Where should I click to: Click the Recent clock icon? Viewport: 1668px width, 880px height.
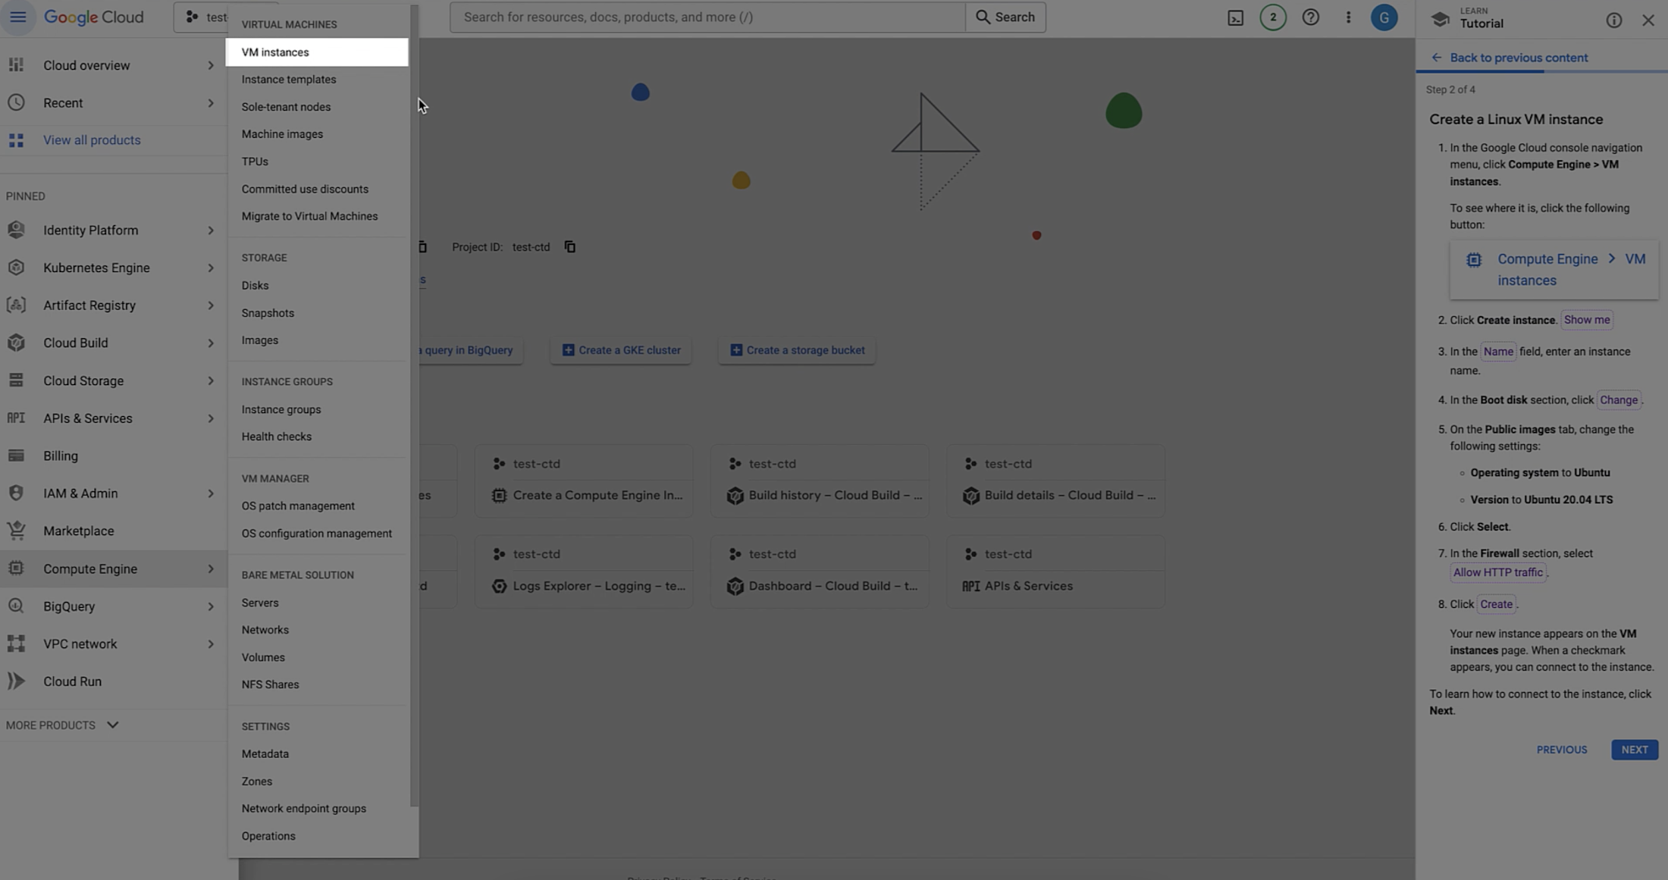(16, 102)
